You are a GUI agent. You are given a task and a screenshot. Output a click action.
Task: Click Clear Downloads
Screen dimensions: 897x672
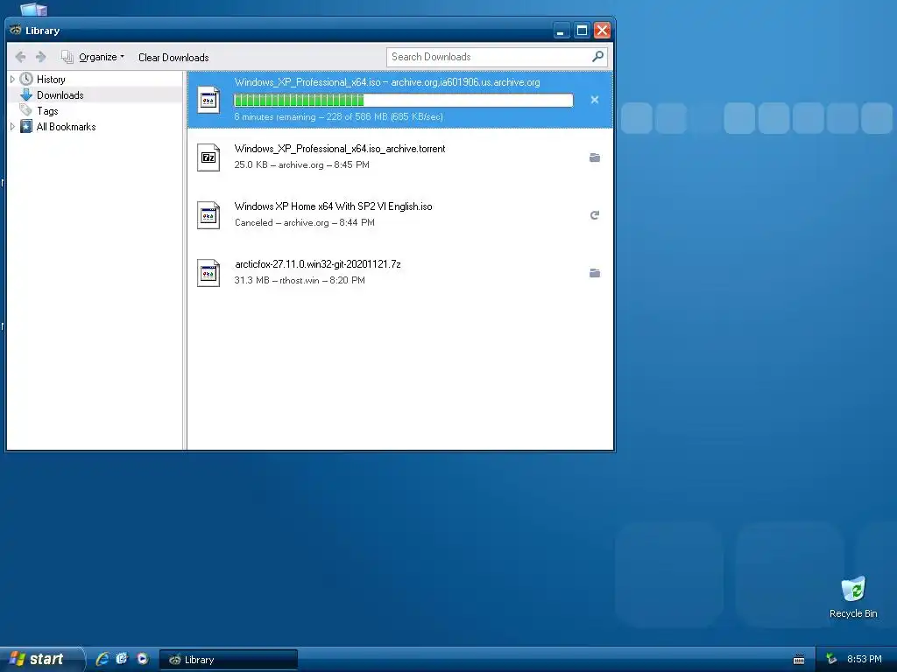173,57
